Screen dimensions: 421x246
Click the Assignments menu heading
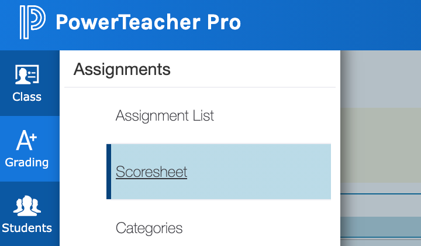pos(122,69)
